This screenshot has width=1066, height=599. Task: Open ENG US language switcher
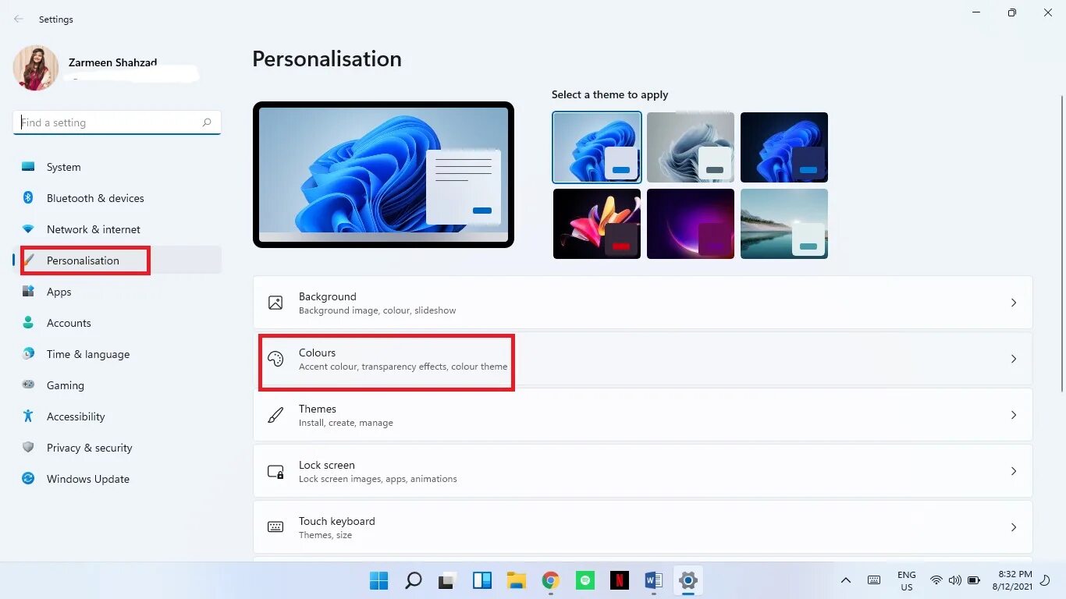906,581
